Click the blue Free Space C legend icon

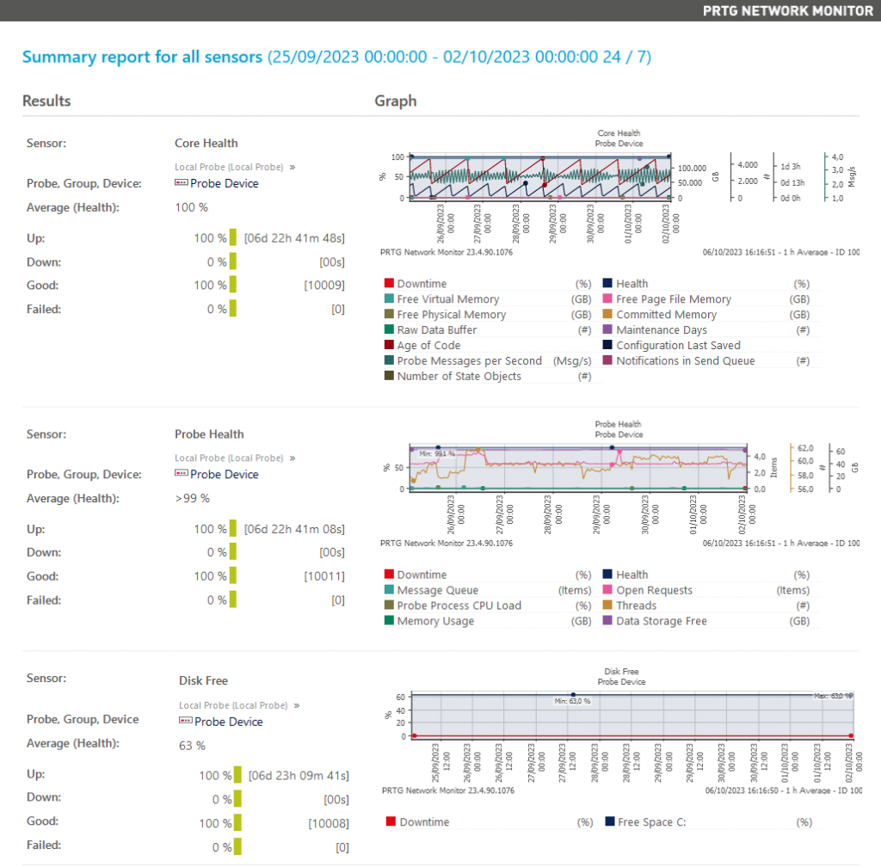[x=609, y=821]
